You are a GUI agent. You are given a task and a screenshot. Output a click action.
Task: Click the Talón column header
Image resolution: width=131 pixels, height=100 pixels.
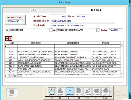[12, 43]
